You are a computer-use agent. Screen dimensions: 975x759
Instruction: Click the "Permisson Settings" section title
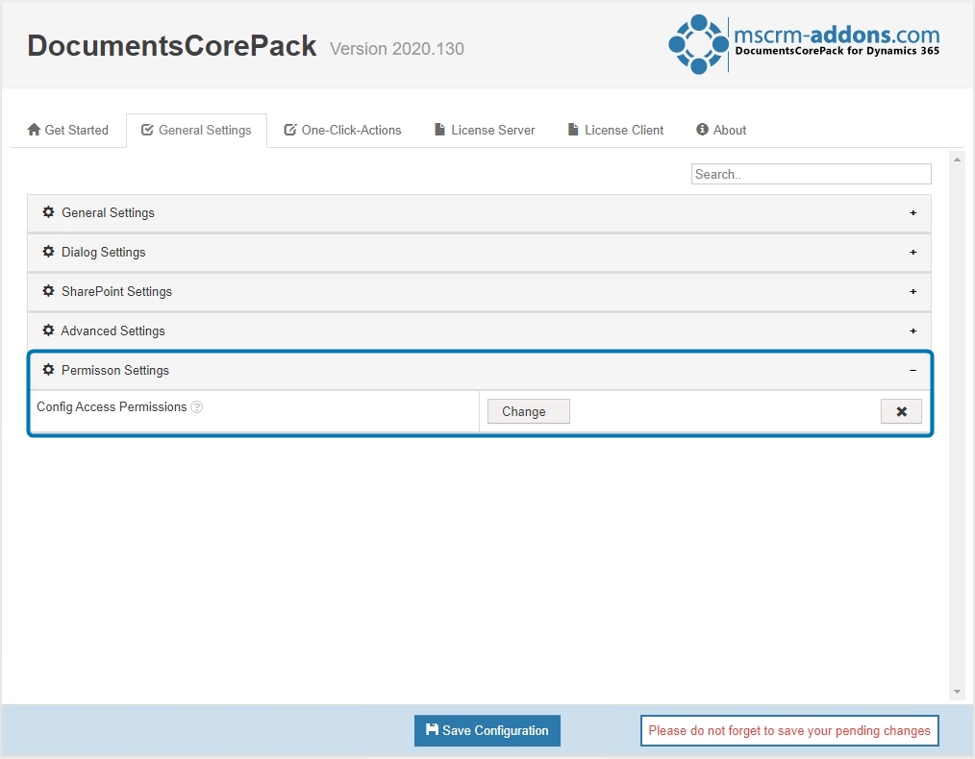(x=115, y=370)
